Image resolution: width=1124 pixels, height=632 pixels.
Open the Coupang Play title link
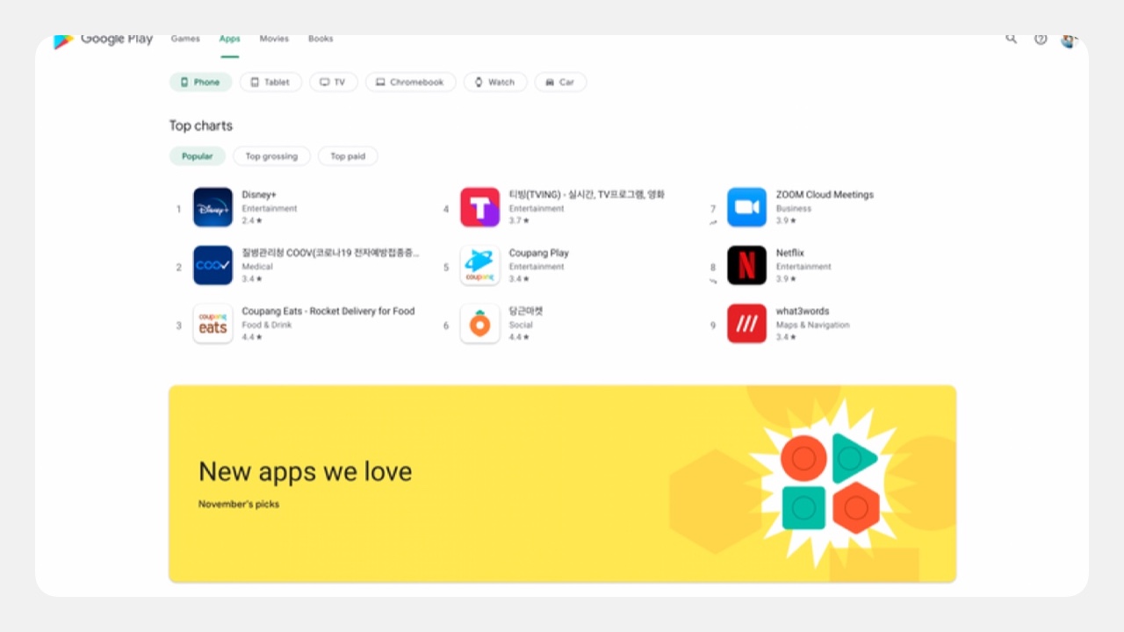(x=539, y=253)
